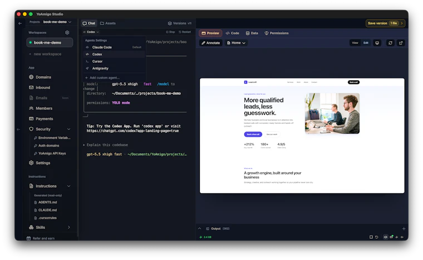Image resolution: width=423 pixels, height=260 pixels.
Task: Click Add custom agent option
Action: 102,78
